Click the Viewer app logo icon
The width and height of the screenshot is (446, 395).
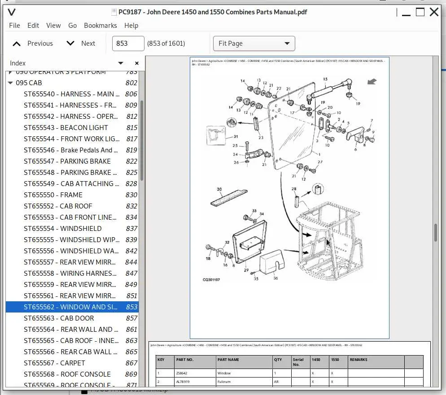point(12,12)
